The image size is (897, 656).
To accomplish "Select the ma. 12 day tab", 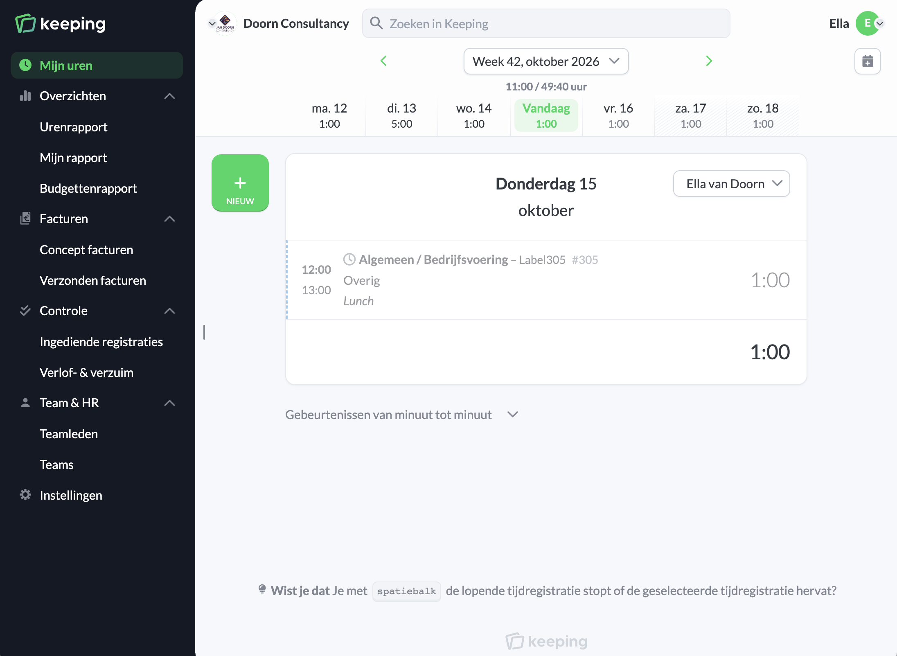I will coord(329,116).
